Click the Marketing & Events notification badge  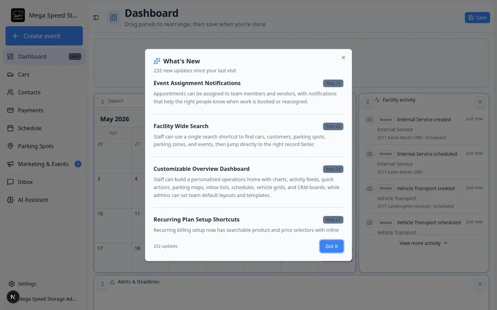[78, 164]
